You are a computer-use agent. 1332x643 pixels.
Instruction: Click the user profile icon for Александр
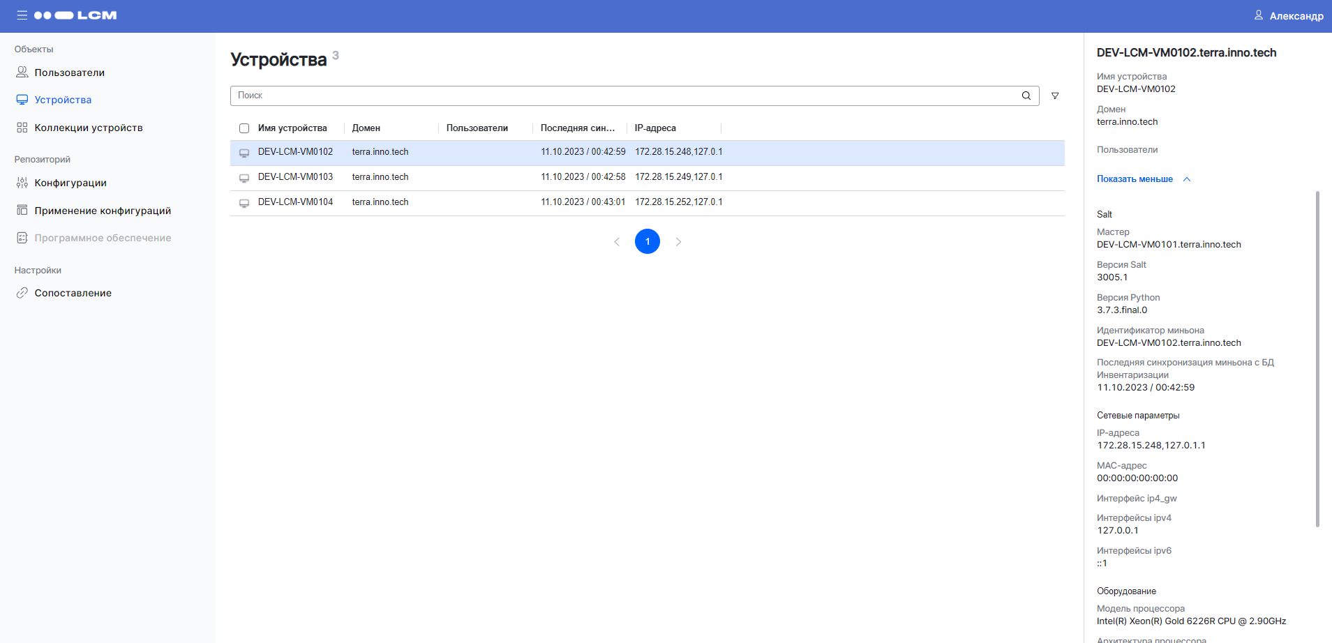tap(1258, 15)
